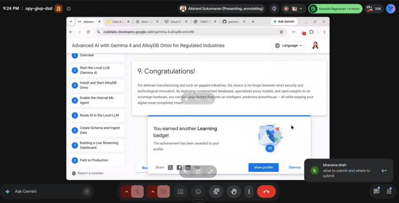Screen dimensions: 399x203
Task: Leave call with the red hang-up button
Action: [x=266, y=192]
